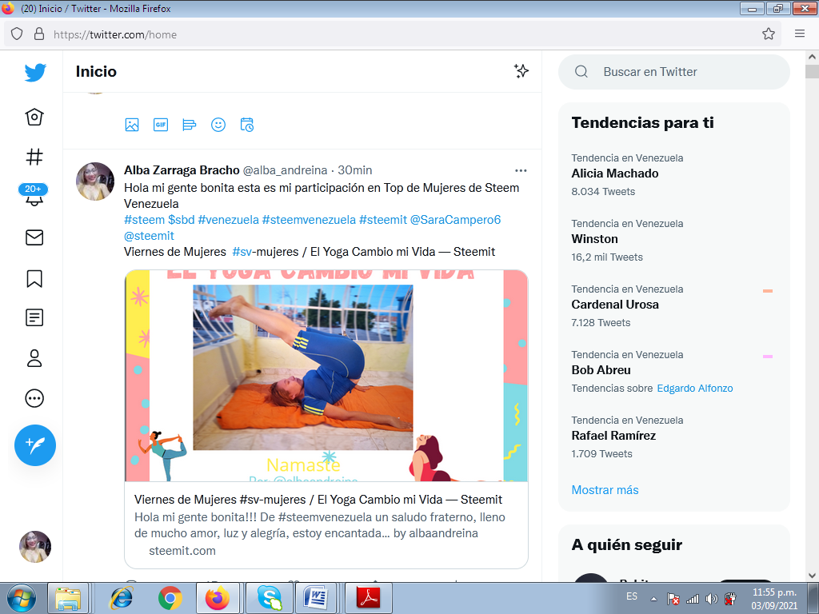Click the Firefox shield tracking protection icon
The width and height of the screenshot is (819, 614).
tap(17, 34)
